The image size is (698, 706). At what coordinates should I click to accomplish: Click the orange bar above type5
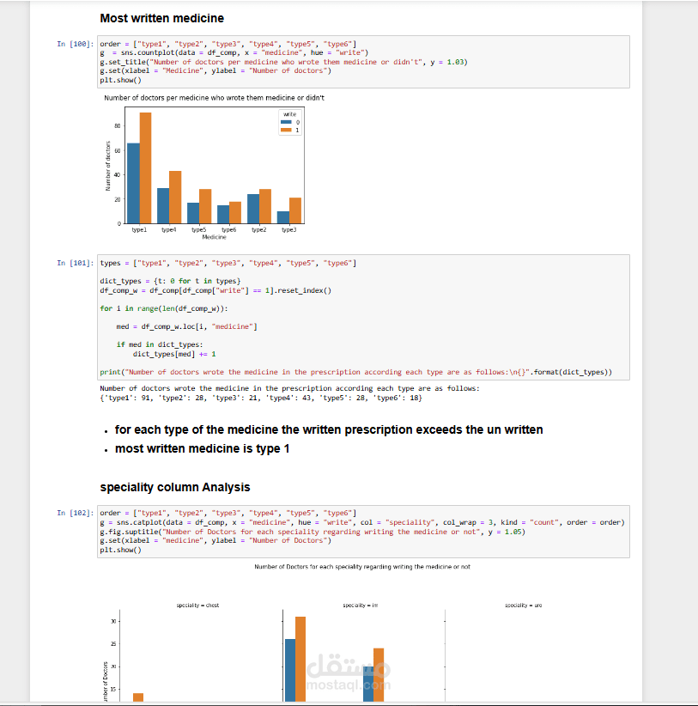tap(205, 206)
